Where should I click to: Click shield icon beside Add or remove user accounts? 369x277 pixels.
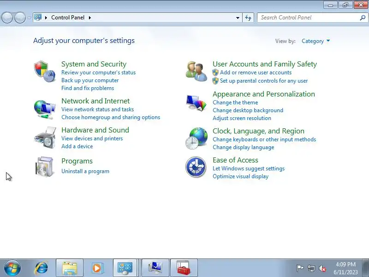(215, 72)
